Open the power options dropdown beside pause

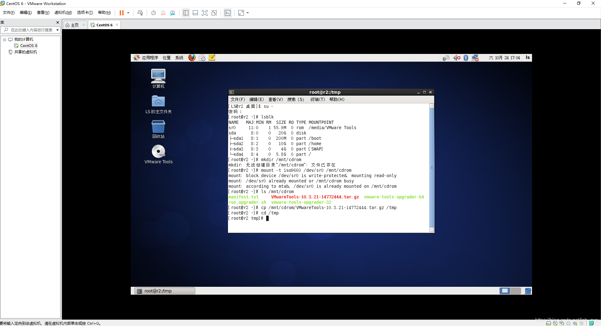128,13
